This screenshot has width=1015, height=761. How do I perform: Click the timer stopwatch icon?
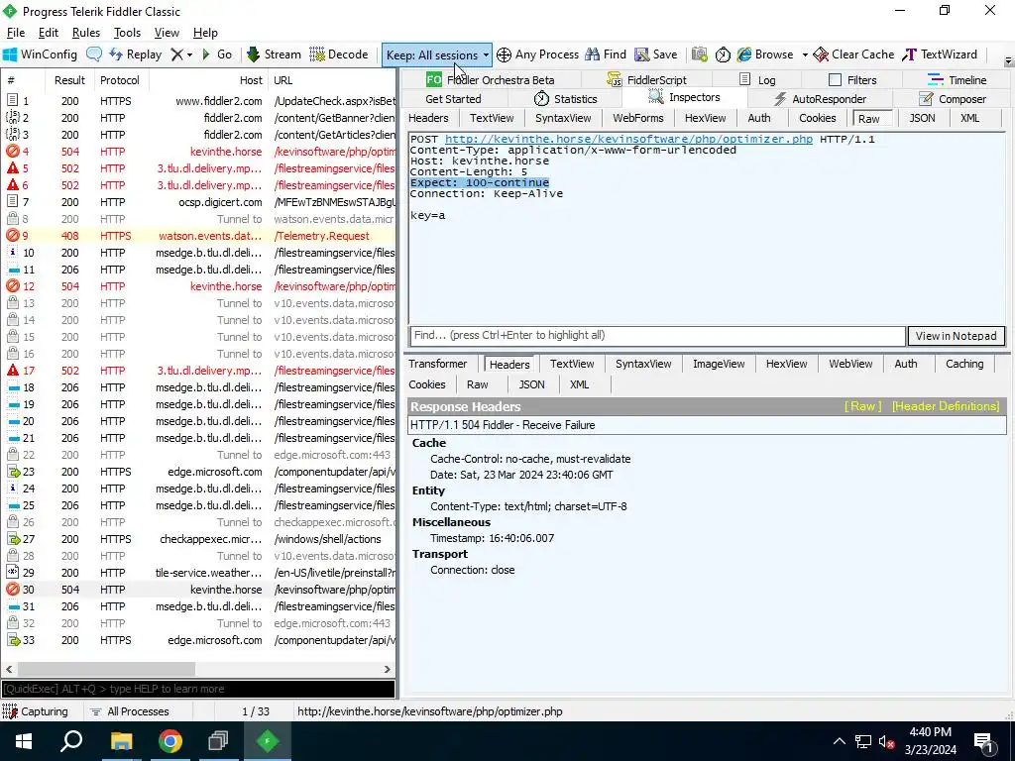click(723, 55)
